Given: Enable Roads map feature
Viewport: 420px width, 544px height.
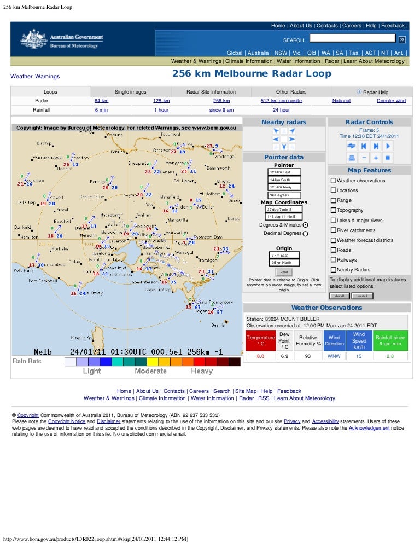Looking at the screenshot, I should tap(333, 250).
